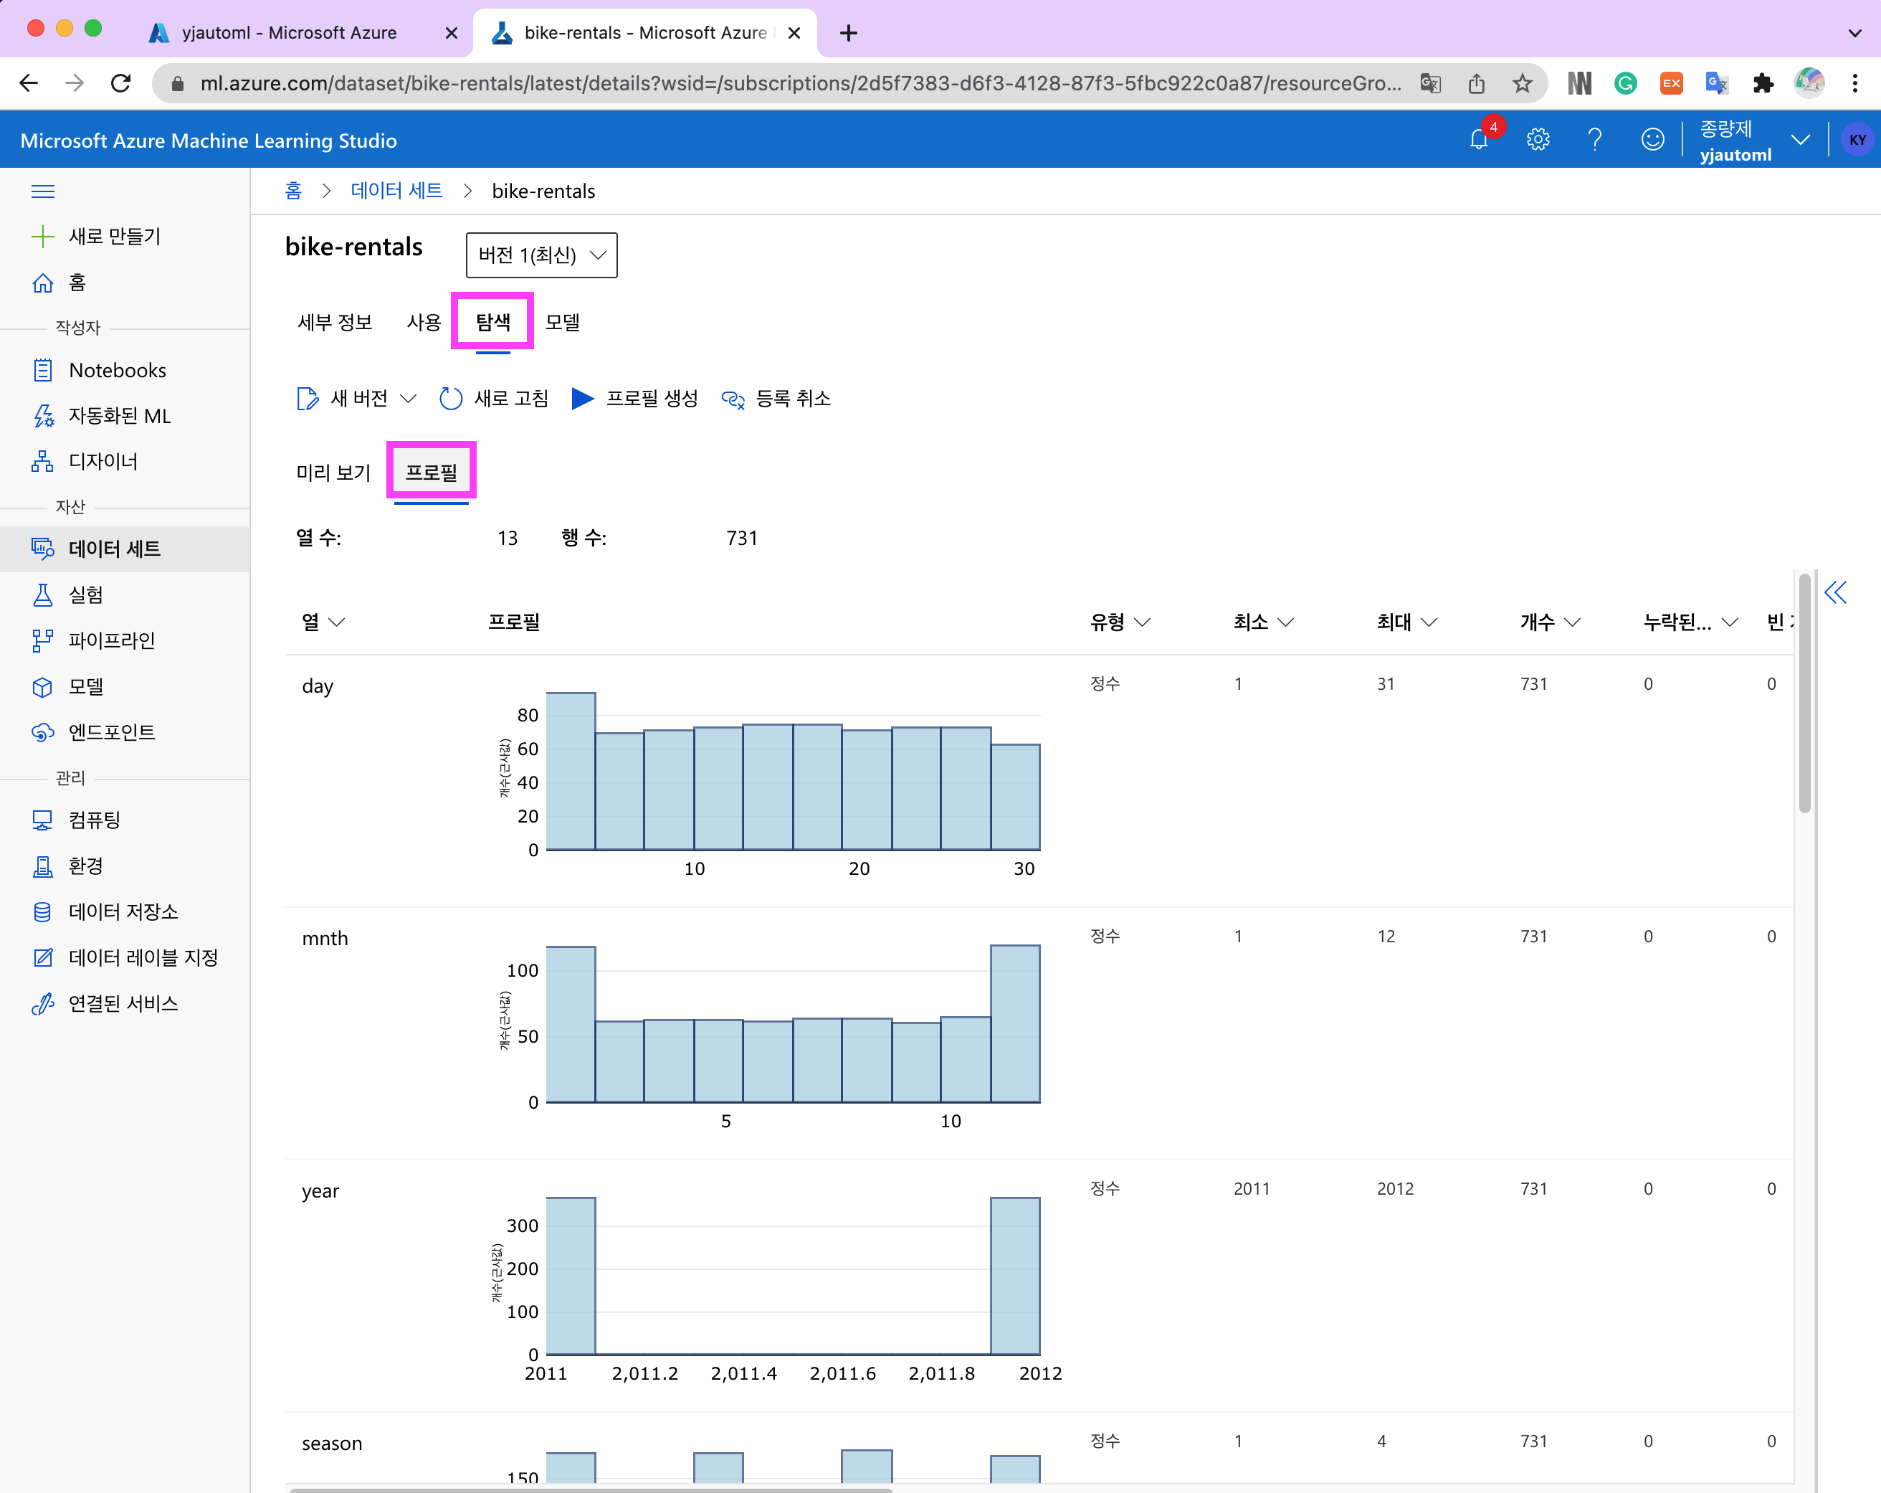The image size is (1881, 1493).
Task: Switch to yjautoml browser tab
Action: click(x=301, y=32)
